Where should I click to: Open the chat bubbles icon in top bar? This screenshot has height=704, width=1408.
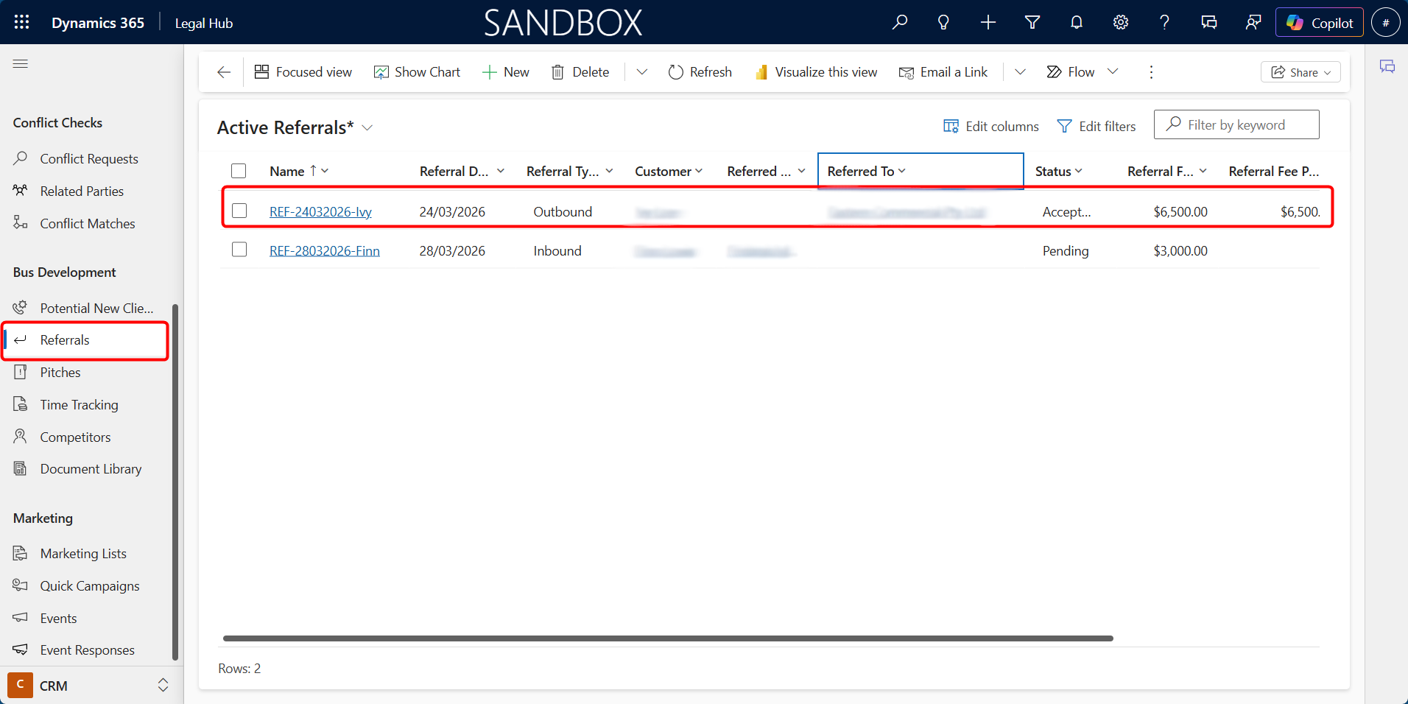click(x=1209, y=22)
